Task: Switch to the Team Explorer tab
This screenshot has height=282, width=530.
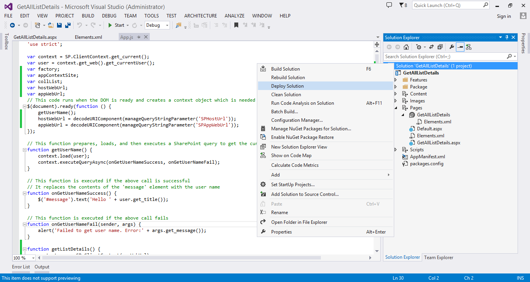Action: click(x=438, y=258)
